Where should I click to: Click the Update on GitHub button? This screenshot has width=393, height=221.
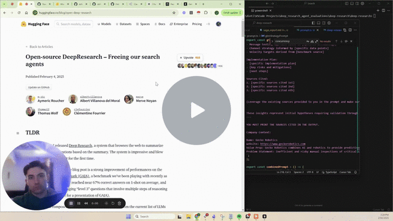click(x=39, y=87)
